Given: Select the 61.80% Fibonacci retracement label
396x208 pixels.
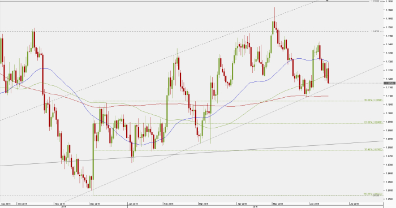Looking at the screenshot, I should (x=373, y=122).
